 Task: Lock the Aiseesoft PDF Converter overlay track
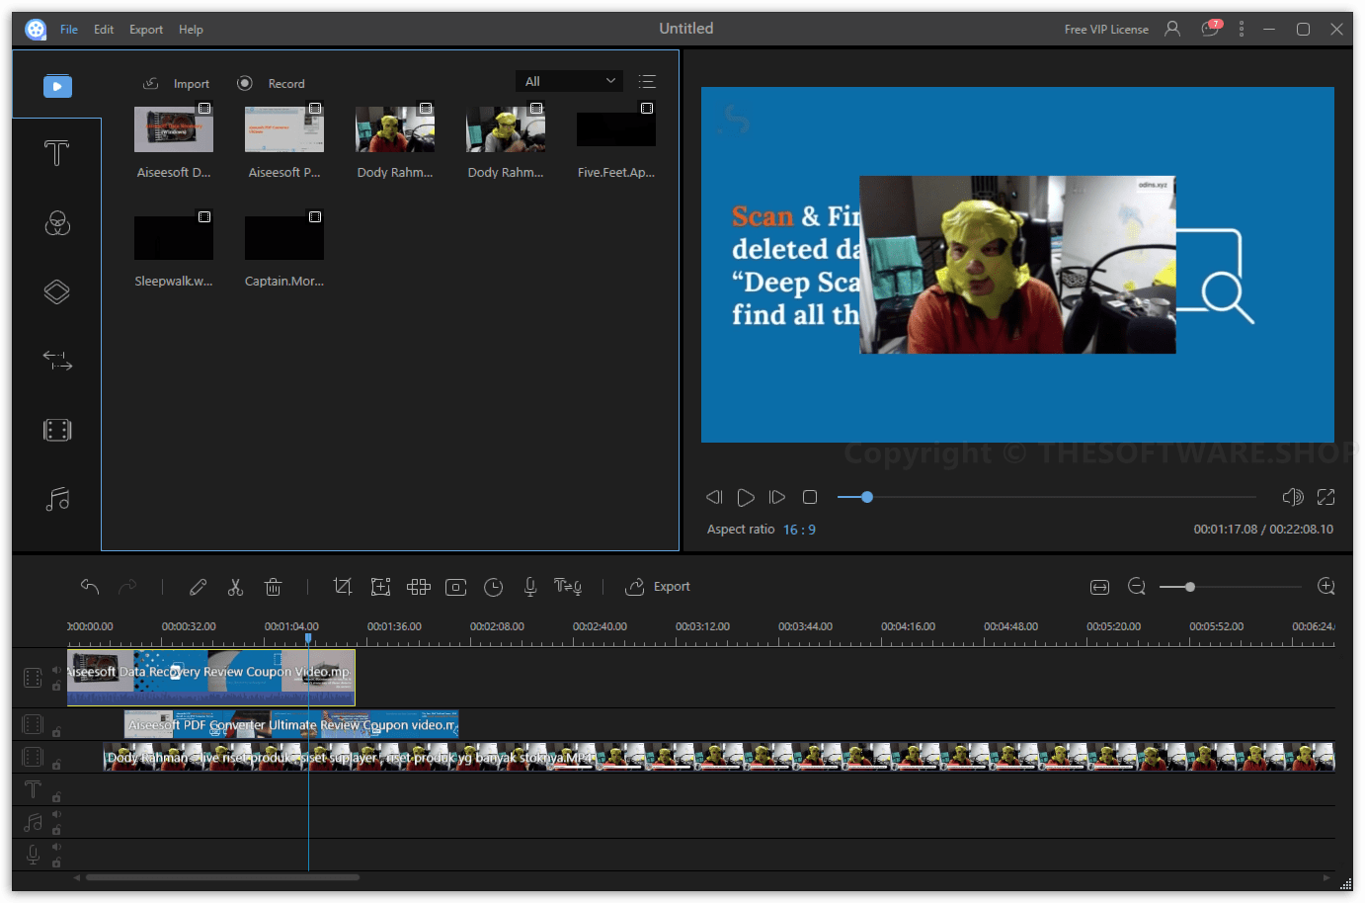pyautogui.click(x=56, y=732)
